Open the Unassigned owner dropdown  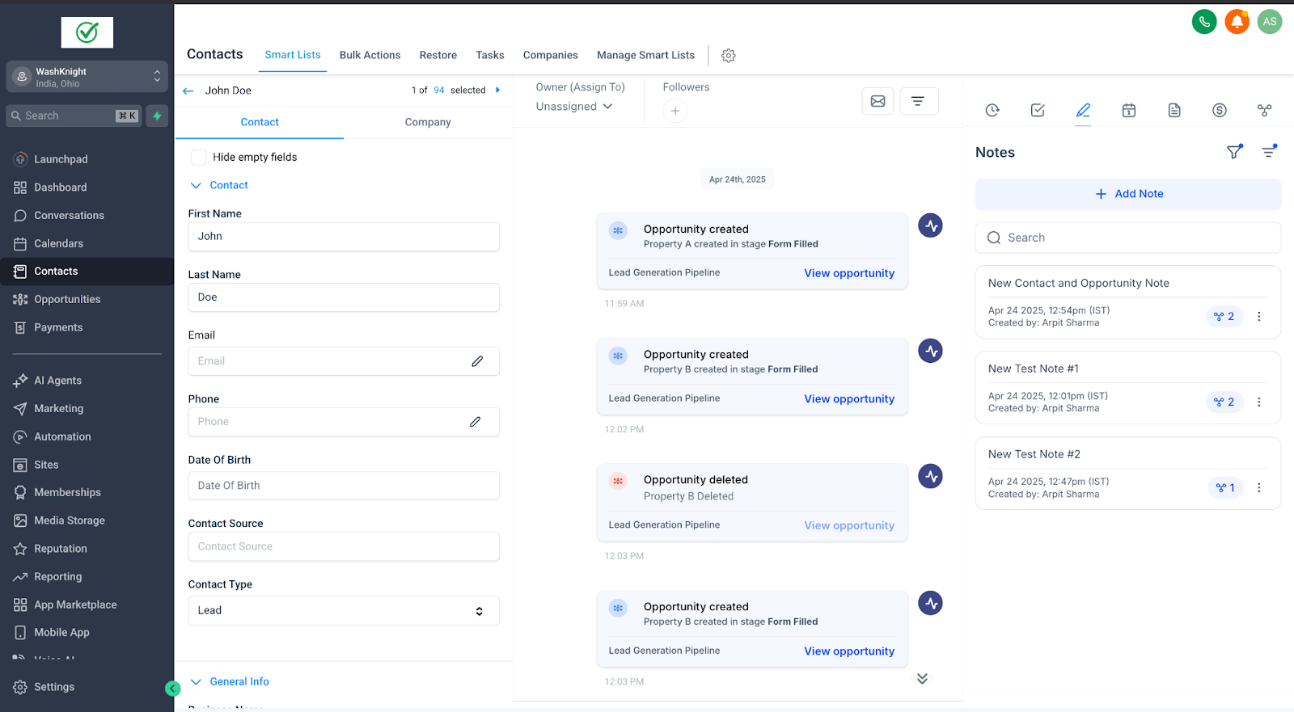click(x=574, y=107)
